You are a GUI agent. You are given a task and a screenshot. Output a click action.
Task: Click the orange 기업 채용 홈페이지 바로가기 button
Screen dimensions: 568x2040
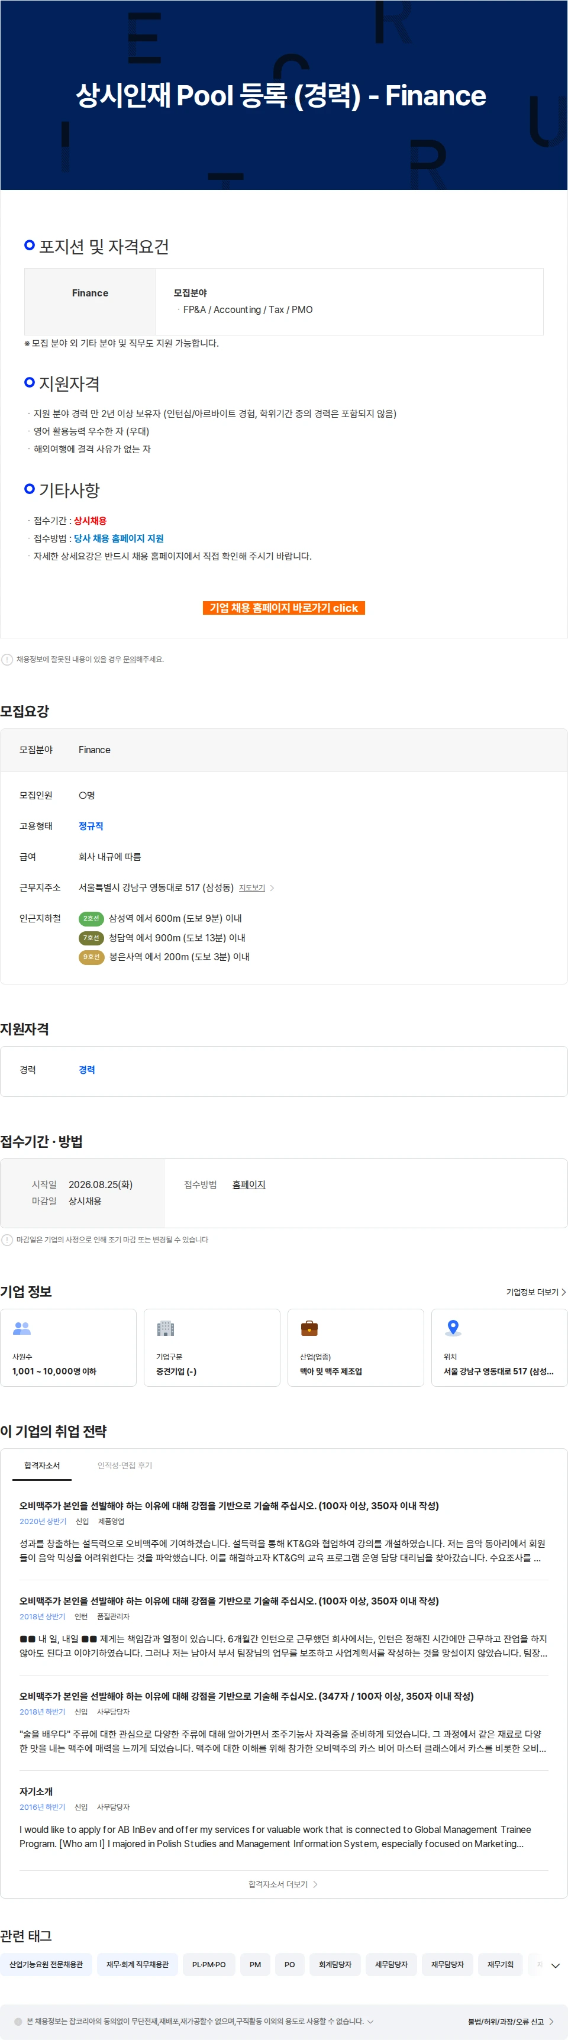tap(283, 608)
